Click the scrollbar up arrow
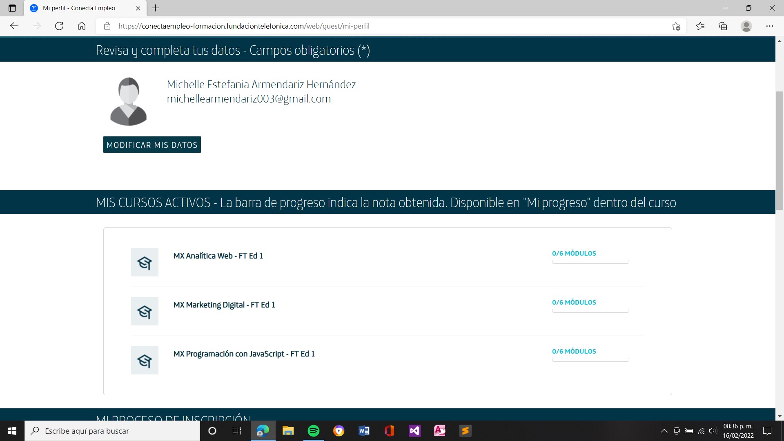784x441 pixels. pyautogui.click(x=780, y=41)
